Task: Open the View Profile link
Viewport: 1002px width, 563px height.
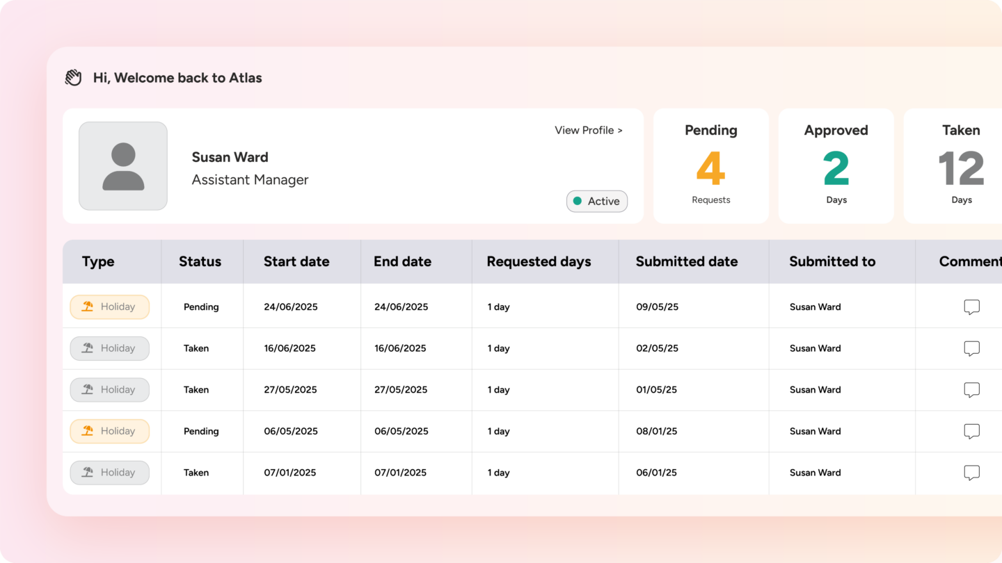Action: (x=588, y=130)
